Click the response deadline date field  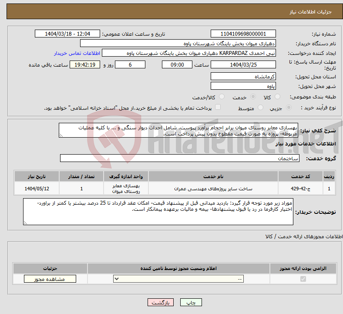click(243, 65)
